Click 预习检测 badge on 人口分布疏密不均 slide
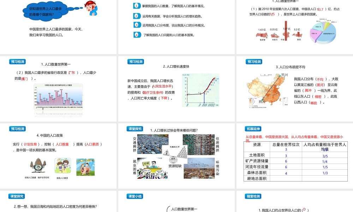Screen dimensions: 353x212 (x=254, y=61)
